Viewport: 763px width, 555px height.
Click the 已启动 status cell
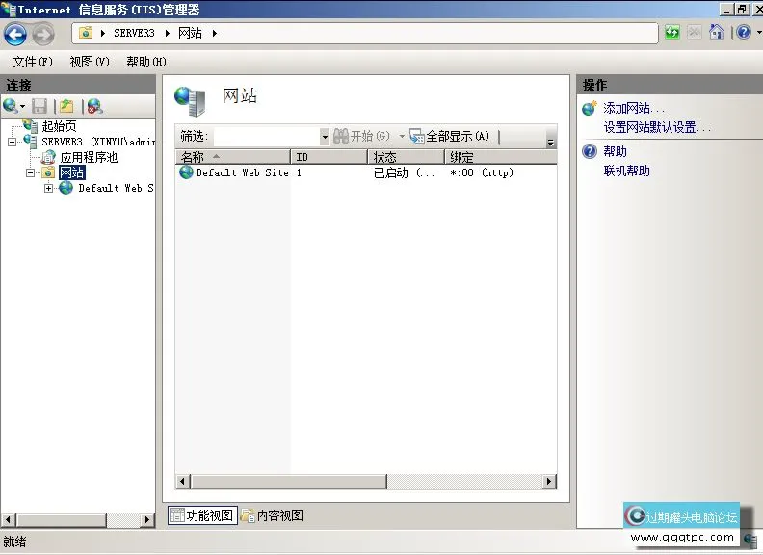(x=404, y=172)
